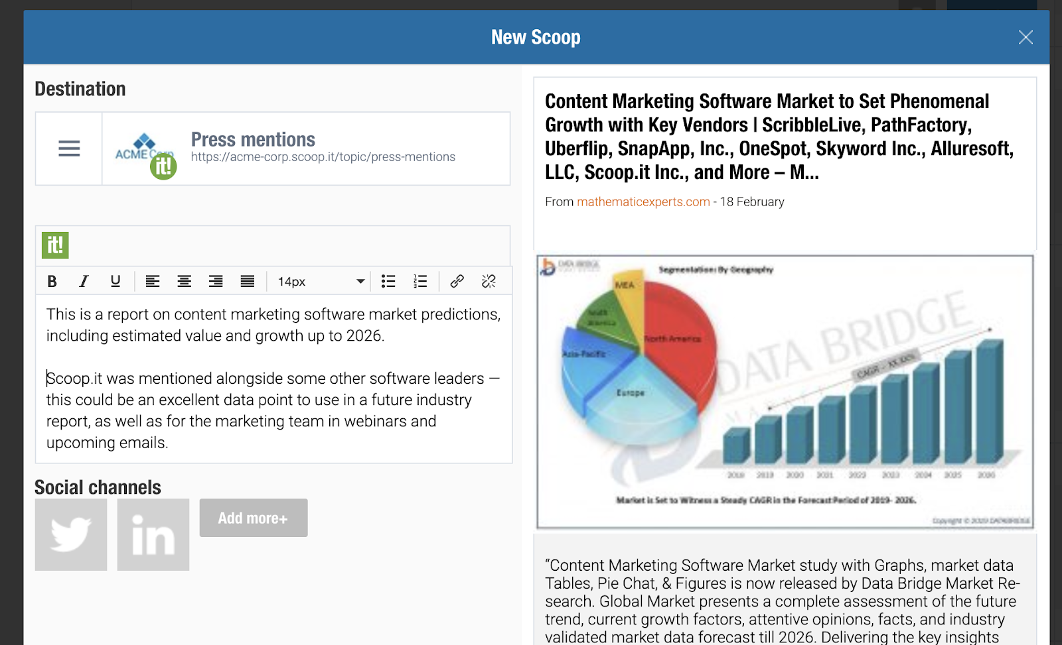The height and width of the screenshot is (645, 1062).
Task: Justify the paragraph text
Action: pos(248,282)
